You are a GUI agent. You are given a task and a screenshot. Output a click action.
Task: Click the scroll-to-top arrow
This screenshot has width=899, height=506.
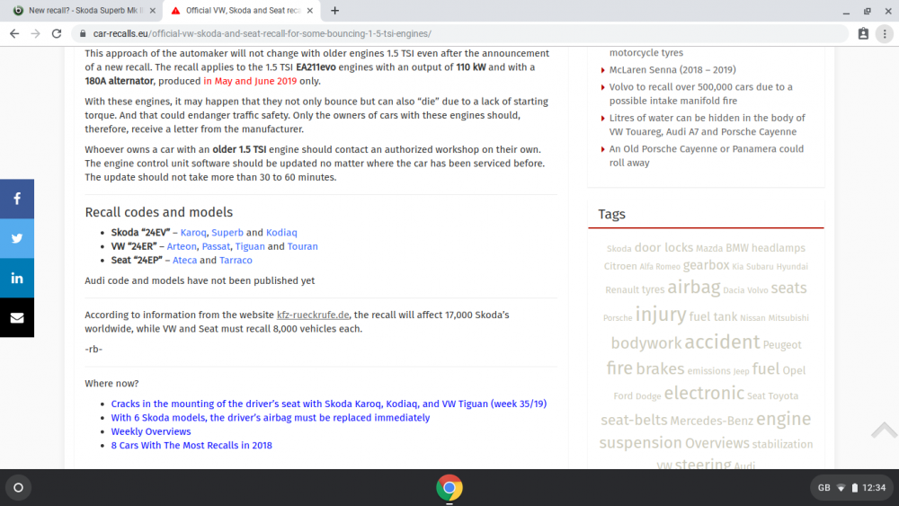[884, 430]
